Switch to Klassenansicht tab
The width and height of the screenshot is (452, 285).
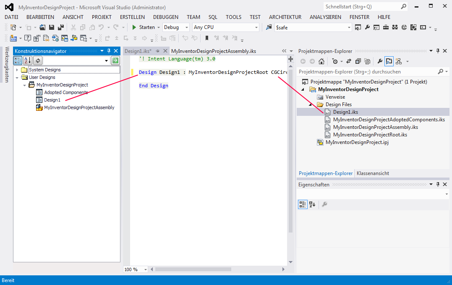(x=373, y=173)
